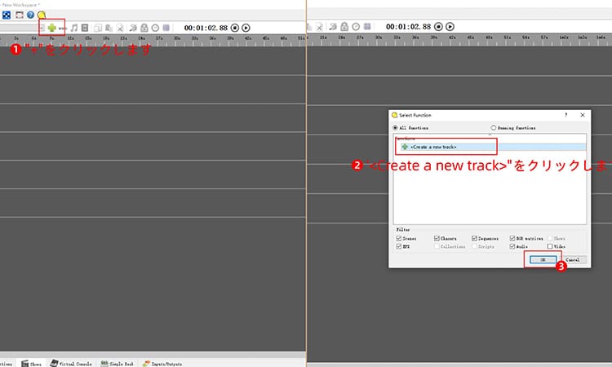
Task: Click the 00:01:02.88 time display in right window
Action: (408, 27)
